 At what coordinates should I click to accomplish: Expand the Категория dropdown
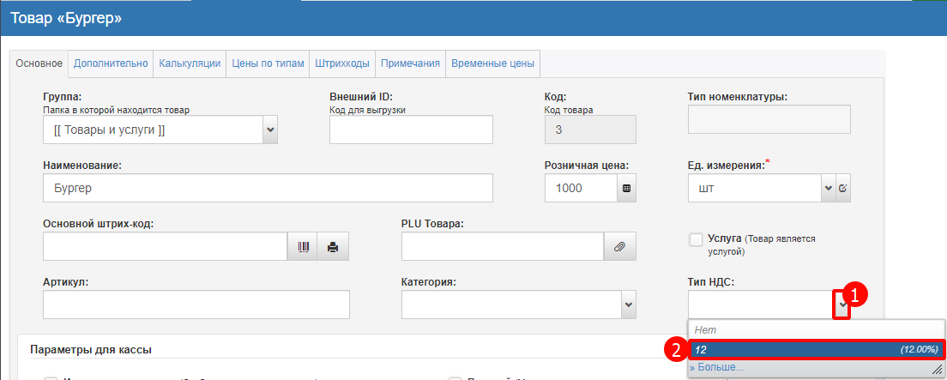pos(628,304)
